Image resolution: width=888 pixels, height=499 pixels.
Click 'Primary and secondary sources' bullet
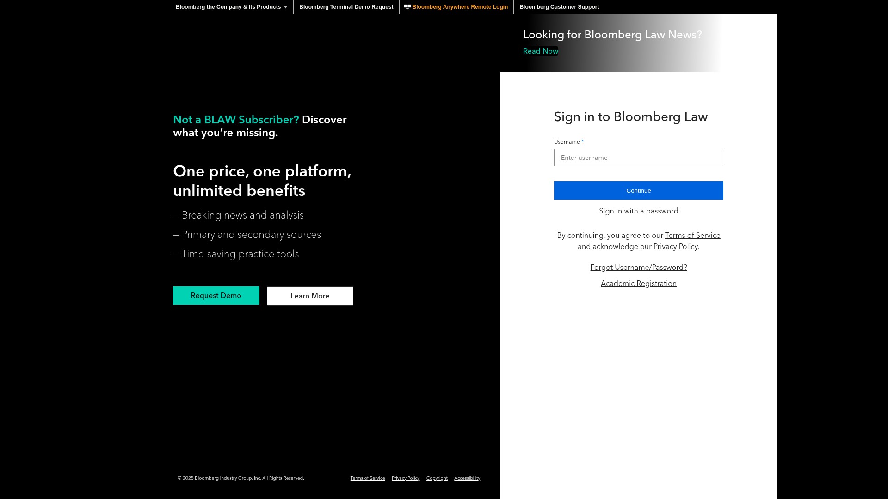247,235
